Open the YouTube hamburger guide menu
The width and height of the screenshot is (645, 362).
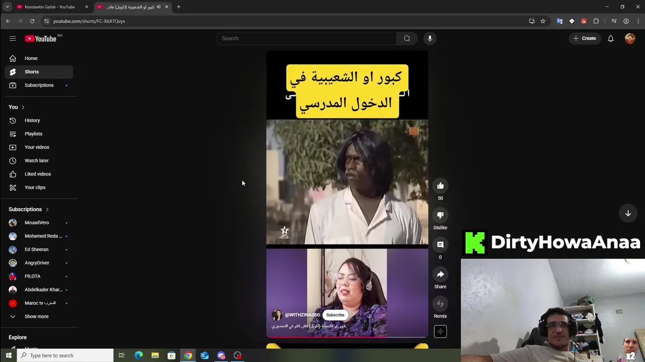click(13, 38)
